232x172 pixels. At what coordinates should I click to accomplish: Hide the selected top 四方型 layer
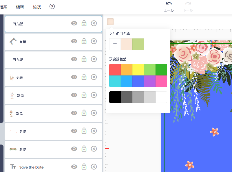point(74,23)
